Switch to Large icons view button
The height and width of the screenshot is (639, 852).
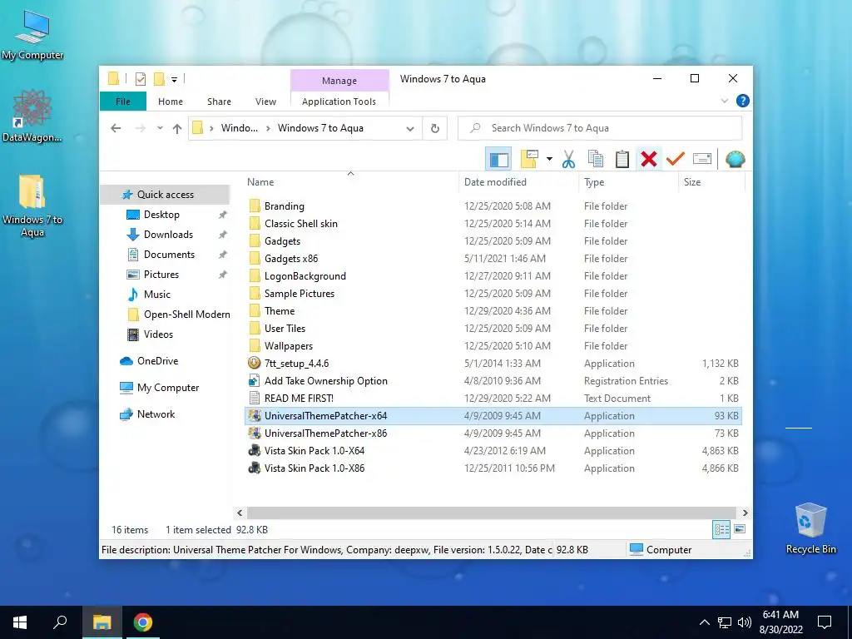coord(739,528)
